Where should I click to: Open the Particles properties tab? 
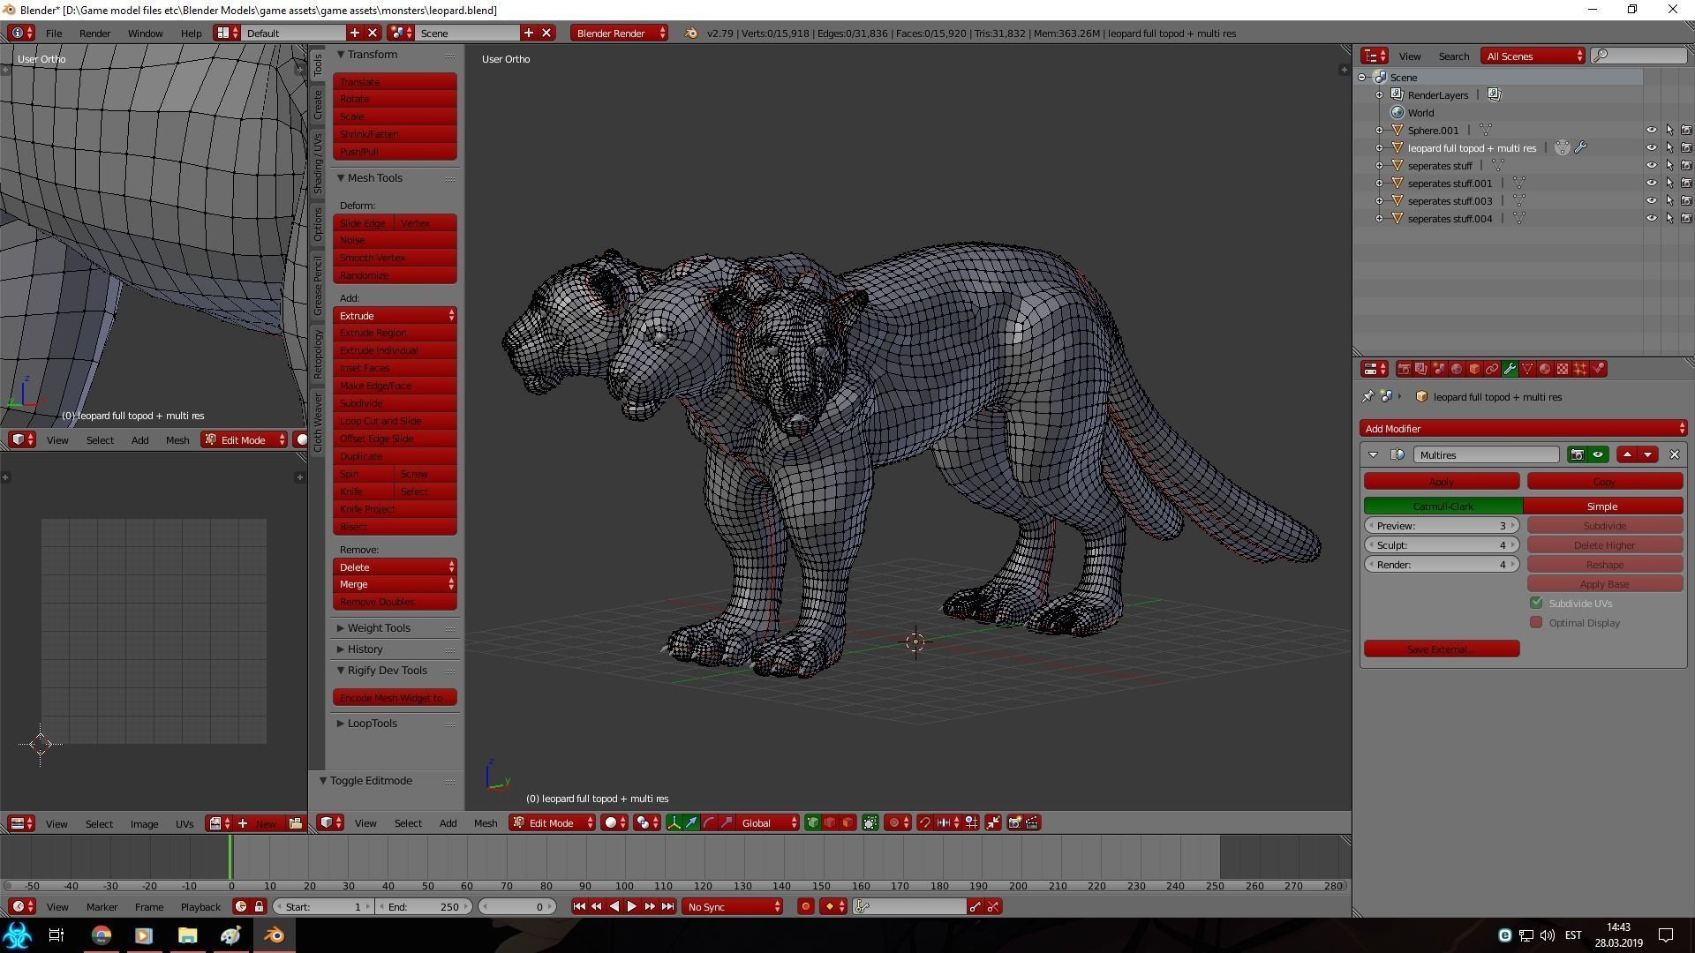pos(1581,369)
